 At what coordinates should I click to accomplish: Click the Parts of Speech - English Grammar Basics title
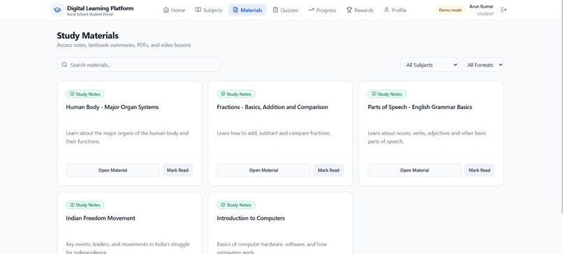coord(420,107)
